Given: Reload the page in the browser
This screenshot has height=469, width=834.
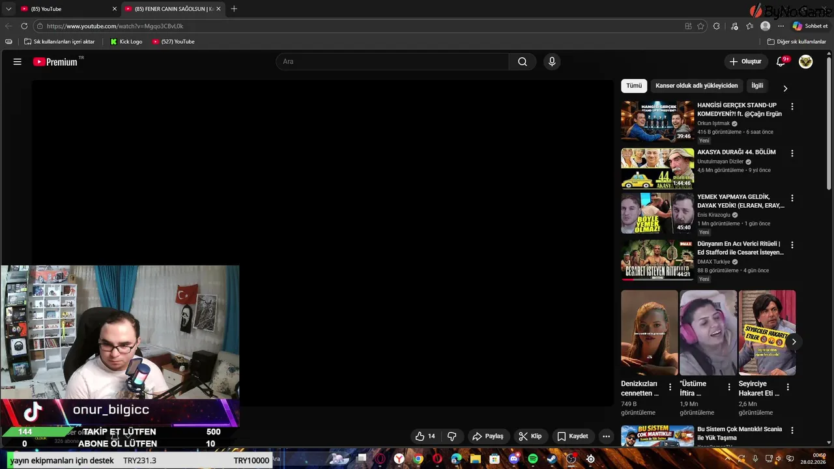Looking at the screenshot, I should point(24,26).
